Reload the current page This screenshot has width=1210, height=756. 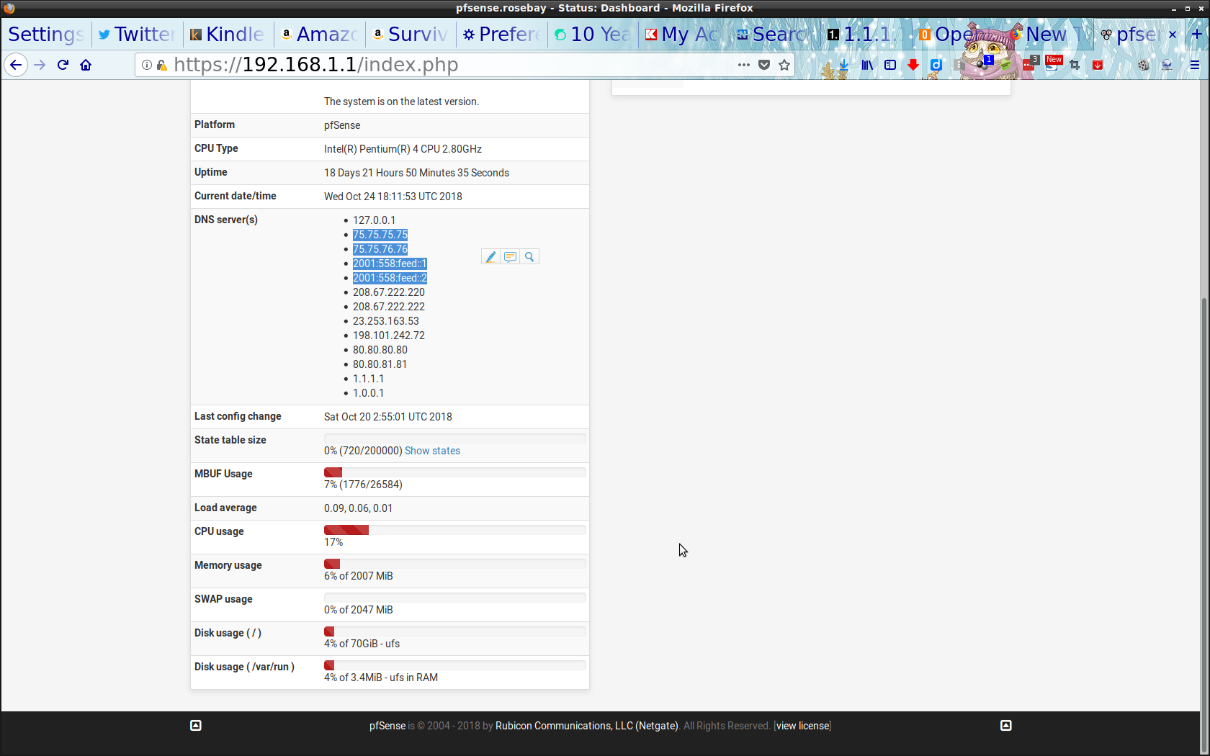click(63, 65)
